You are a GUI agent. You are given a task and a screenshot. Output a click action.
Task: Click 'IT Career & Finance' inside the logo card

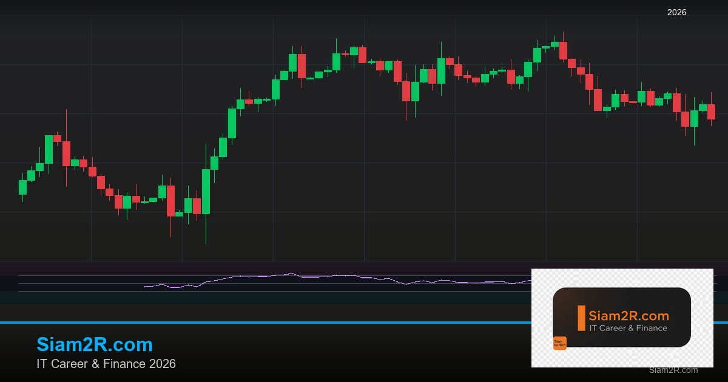tap(629, 328)
